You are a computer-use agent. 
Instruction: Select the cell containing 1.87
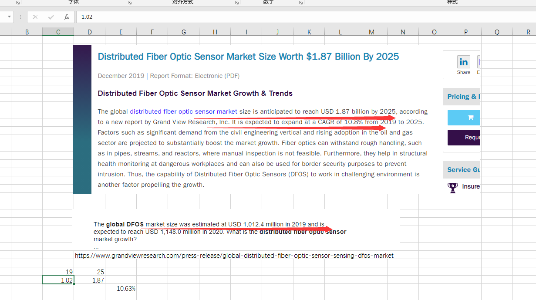pos(90,280)
